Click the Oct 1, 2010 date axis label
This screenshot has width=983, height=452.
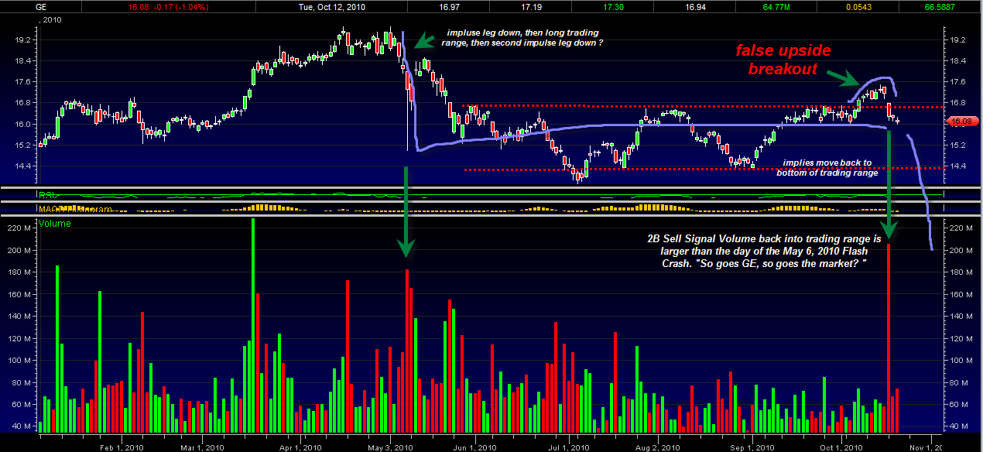(841, 447)
